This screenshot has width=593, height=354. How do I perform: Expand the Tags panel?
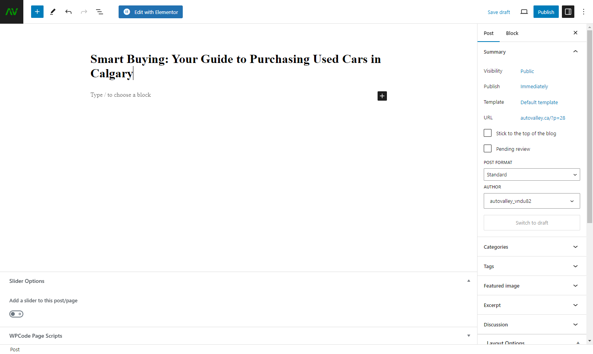532,266
